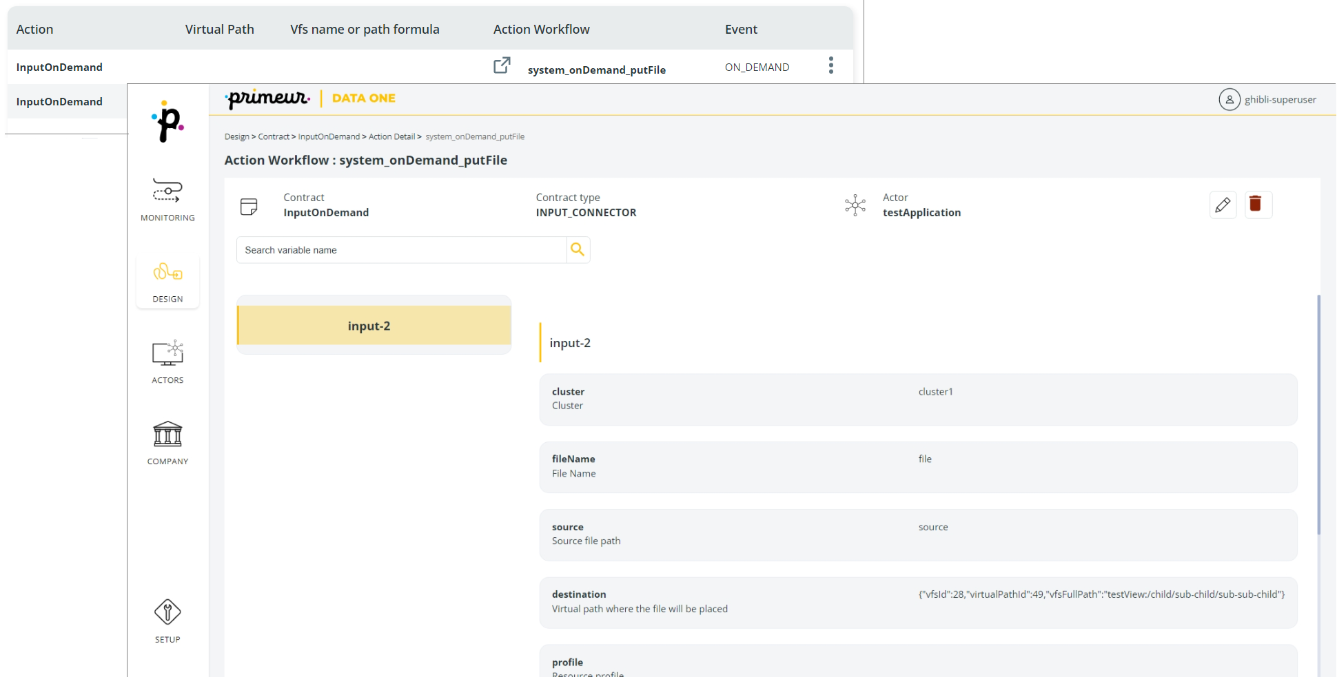Click the search magnifier button
Viewport: 1337px width, 677px height.
tap(578, 249)
